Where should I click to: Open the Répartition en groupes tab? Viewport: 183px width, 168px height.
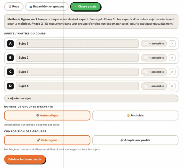pos(47,6)
